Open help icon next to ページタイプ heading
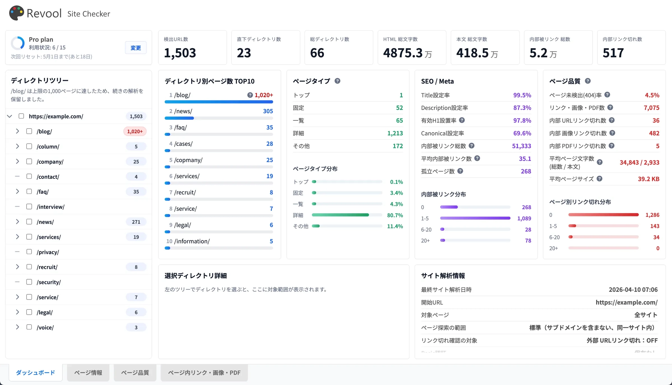 tap(337, 81)
